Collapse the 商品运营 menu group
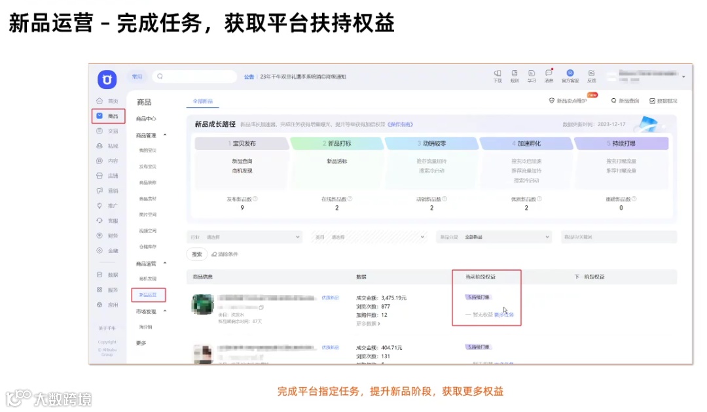The image size is (707, 412). pos(165,264)
